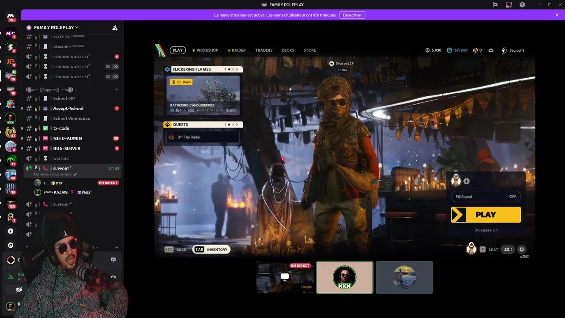Open the School-RP channel
This screenshot has height=318, width=565.
[x=72, y=98]
